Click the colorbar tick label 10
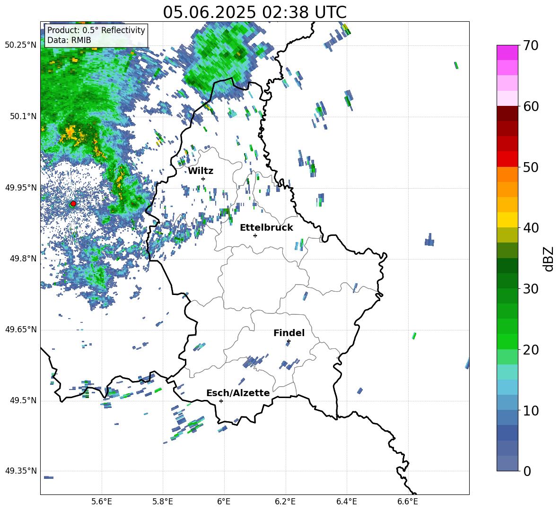560x511 pixels. click(531, 410)
